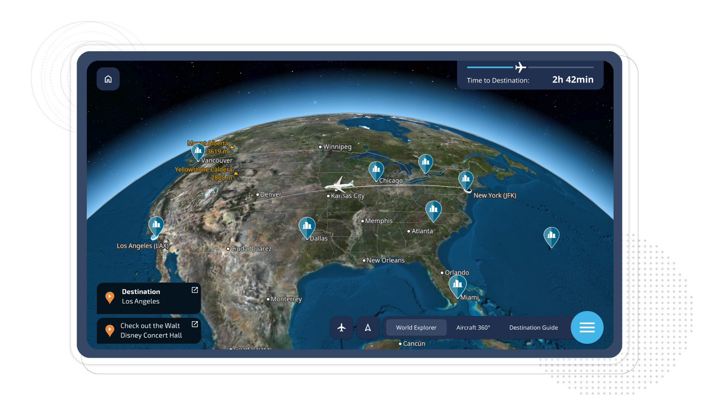
Task: Select the city pin at Chicago
Action: pyautogui.click(x=376, y=171)
